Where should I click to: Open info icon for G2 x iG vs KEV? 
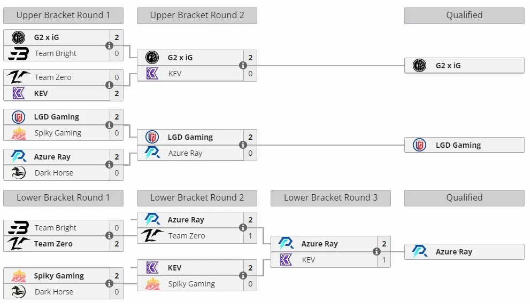point(243,66)
